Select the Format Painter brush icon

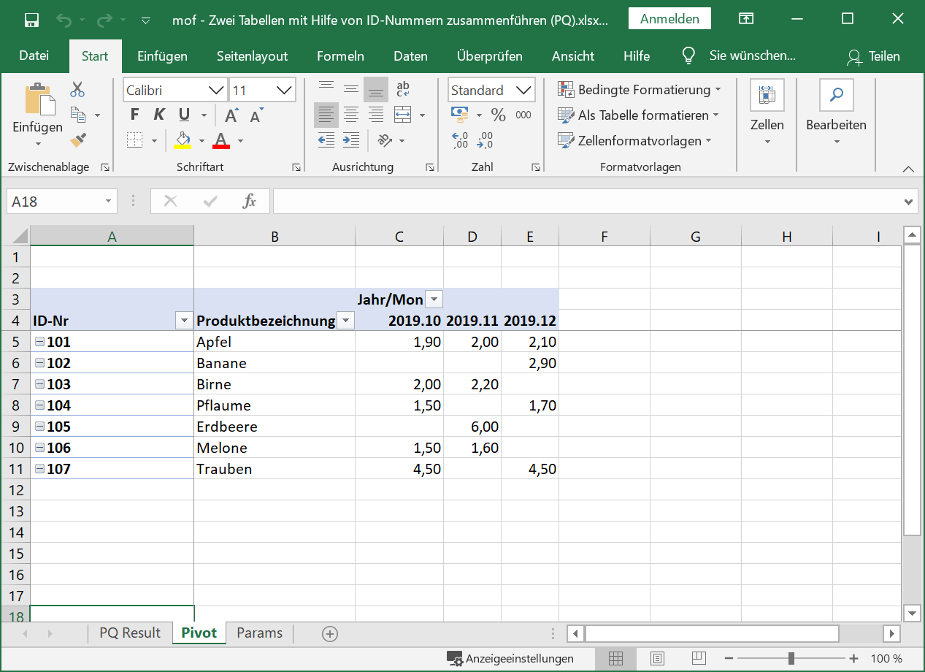pos(78,139)
